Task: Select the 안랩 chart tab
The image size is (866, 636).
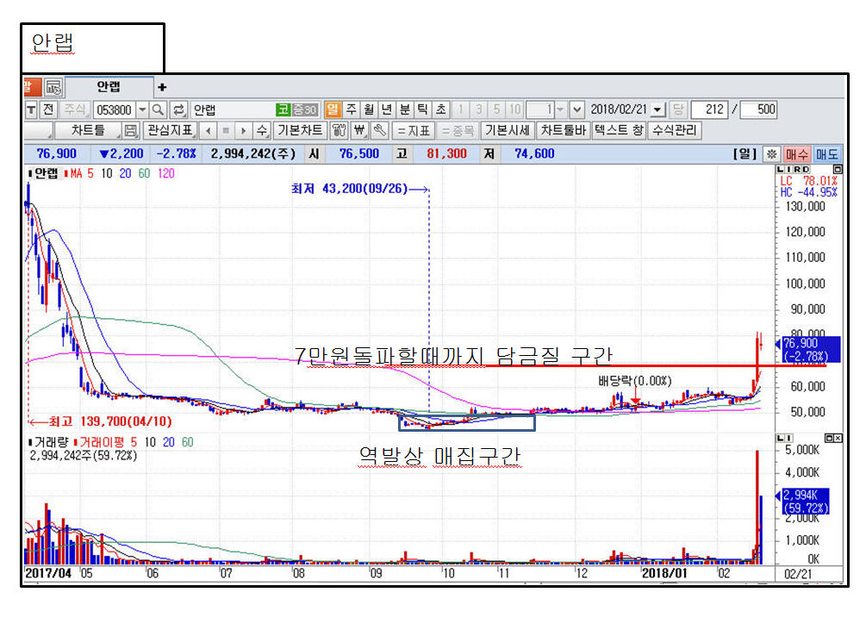Action: (109, 87)
